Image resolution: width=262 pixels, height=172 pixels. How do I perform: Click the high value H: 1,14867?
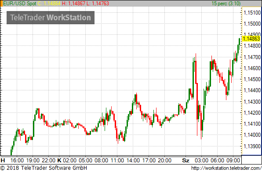pos(74,4)
